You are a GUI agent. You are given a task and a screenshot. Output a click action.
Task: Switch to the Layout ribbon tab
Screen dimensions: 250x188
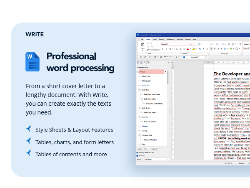click(162, 39)
